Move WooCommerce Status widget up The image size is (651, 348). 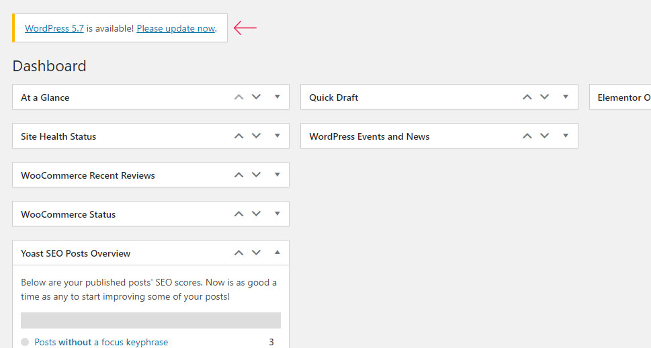click(238, 214)
